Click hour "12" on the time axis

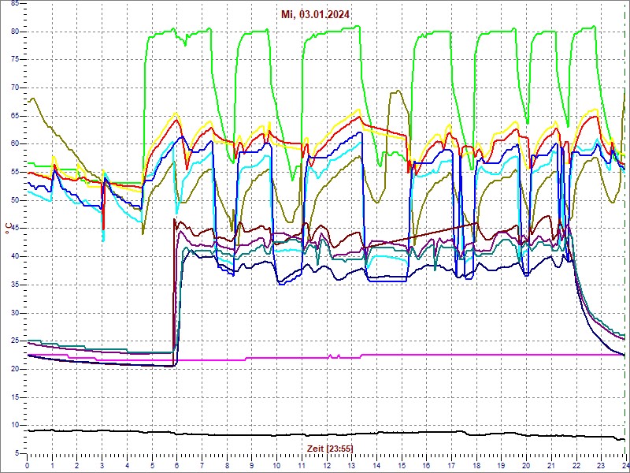(327, 464)
